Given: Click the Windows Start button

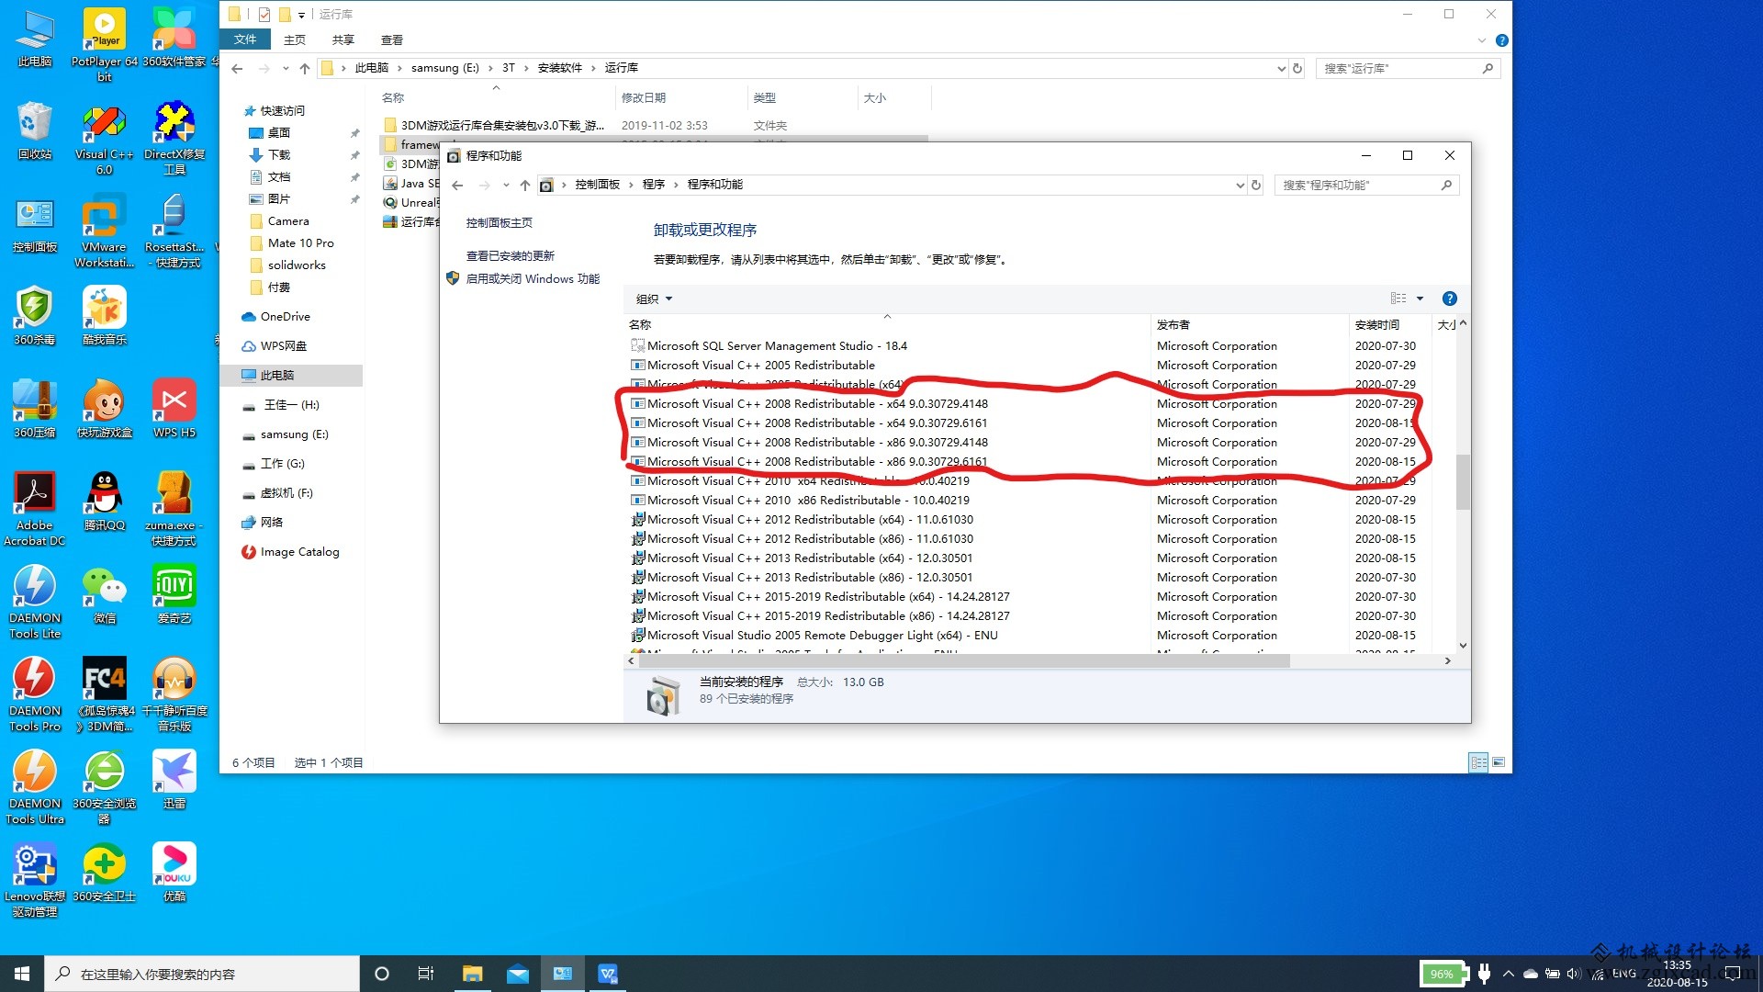Looking at the screenshot, I should click(22, 974).
